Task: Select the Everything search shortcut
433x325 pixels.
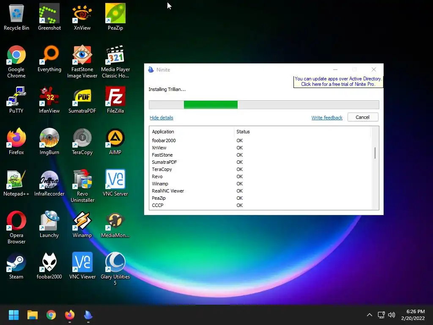Action: point(49,59)
